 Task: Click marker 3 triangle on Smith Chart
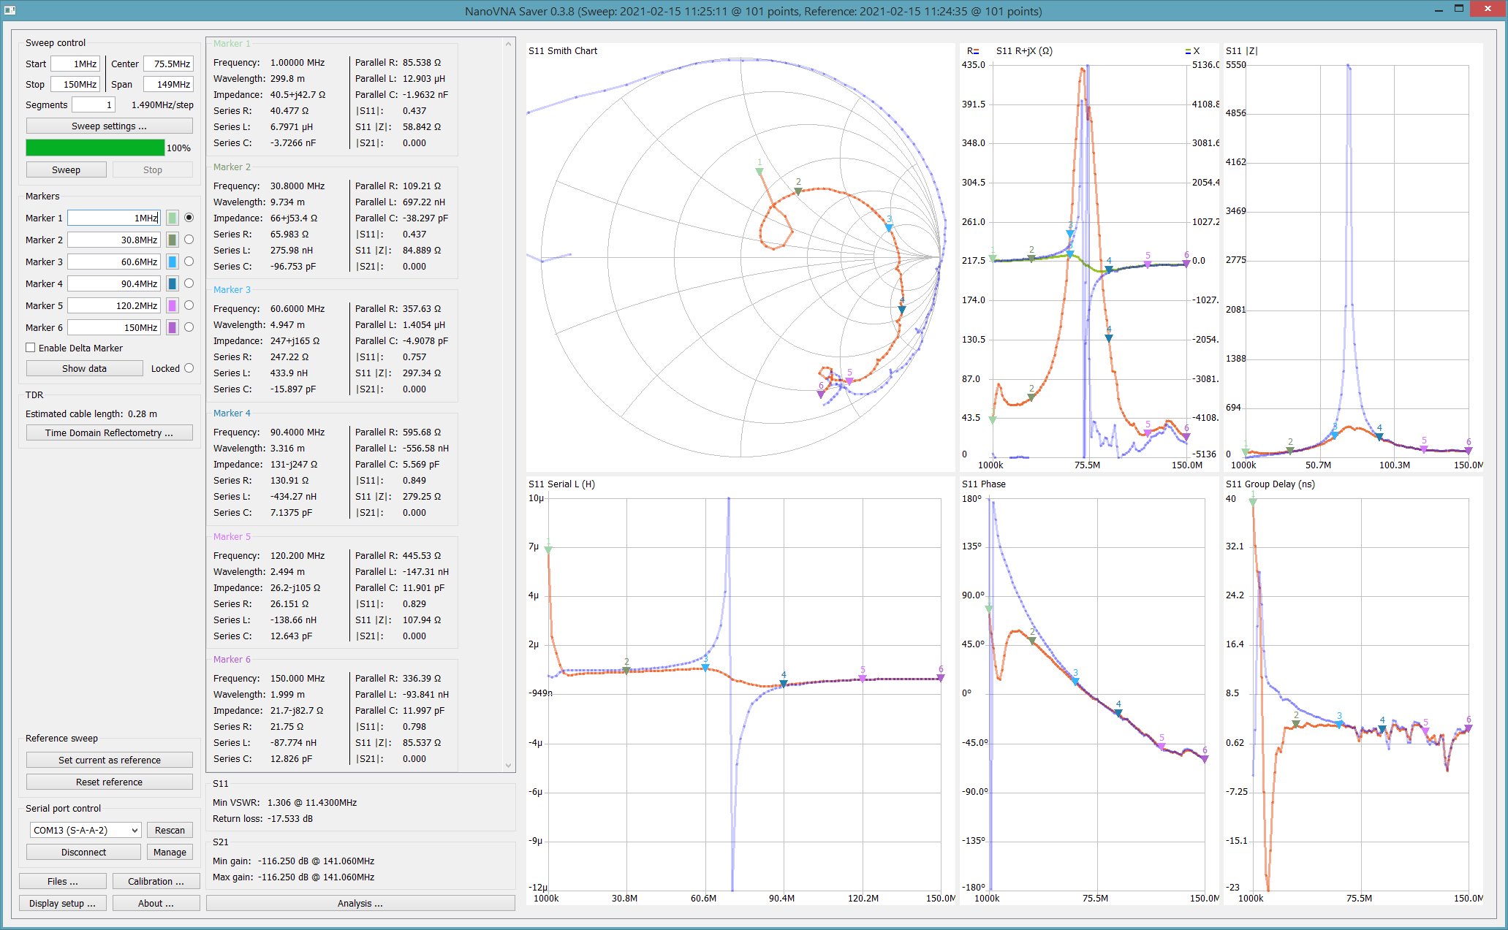tap(889, 228)
